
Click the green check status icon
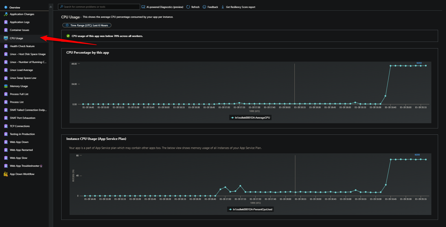coord(68,36)
